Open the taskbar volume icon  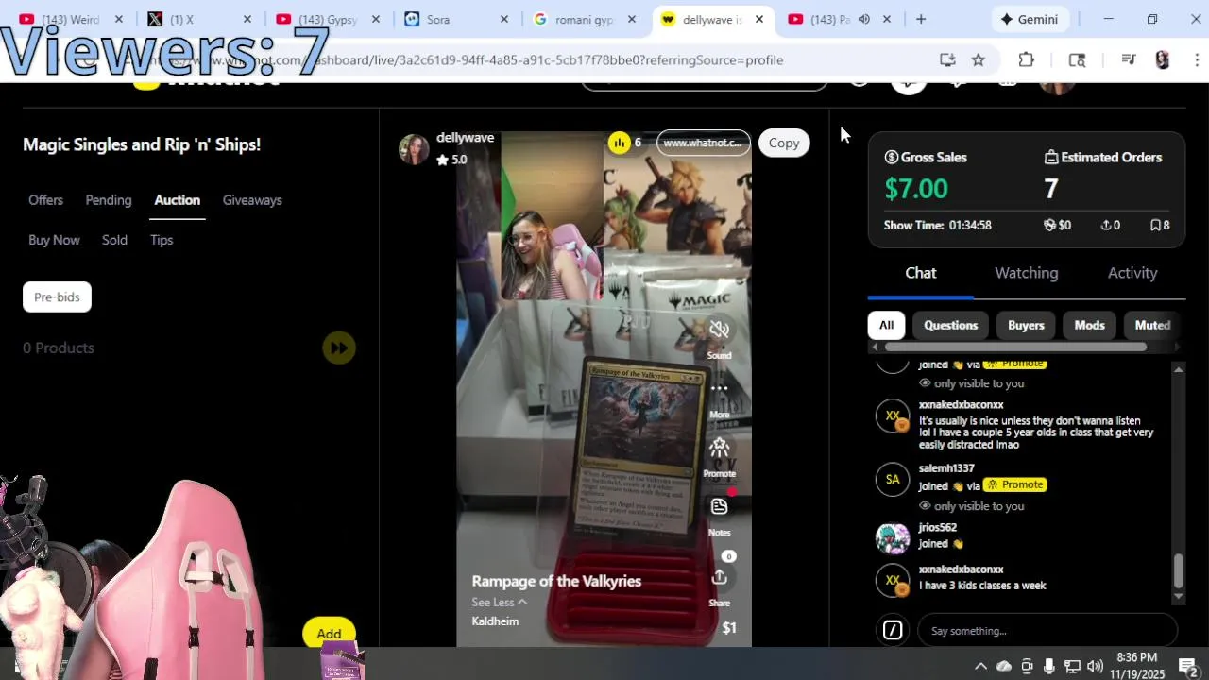click(1095, 666)
